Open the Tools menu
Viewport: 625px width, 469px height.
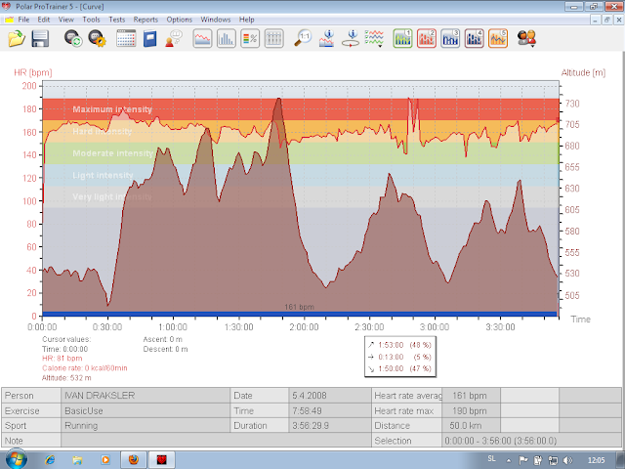tap(91, 20)
